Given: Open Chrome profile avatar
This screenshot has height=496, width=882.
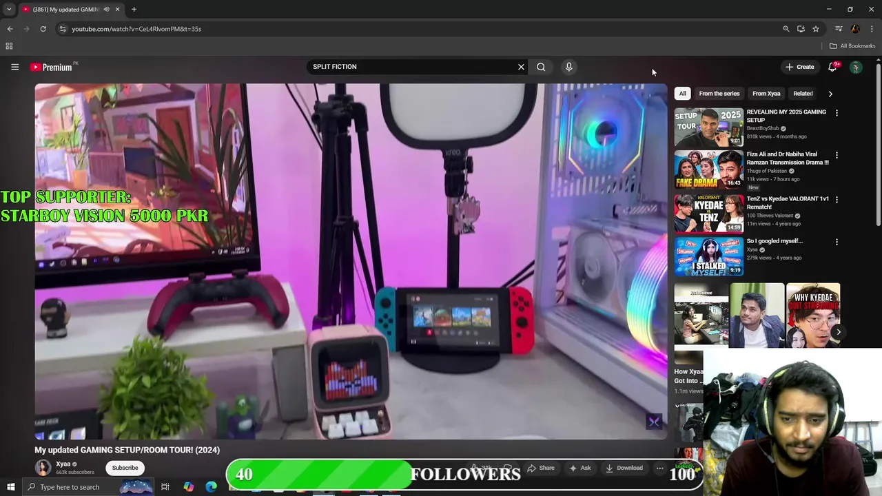Looking at the screenshot, I should click(855, 29).
